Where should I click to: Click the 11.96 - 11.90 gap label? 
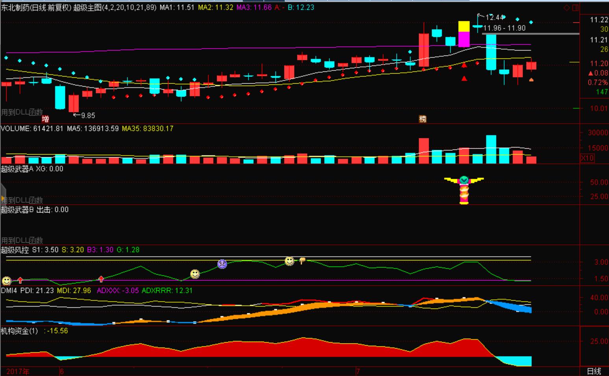(504, 28)
